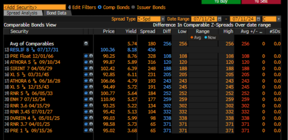This screenshot has height=140, width=288.
Task: Click info icon for PRE 1 1/4 09/15/26
Action: point(91,130)
